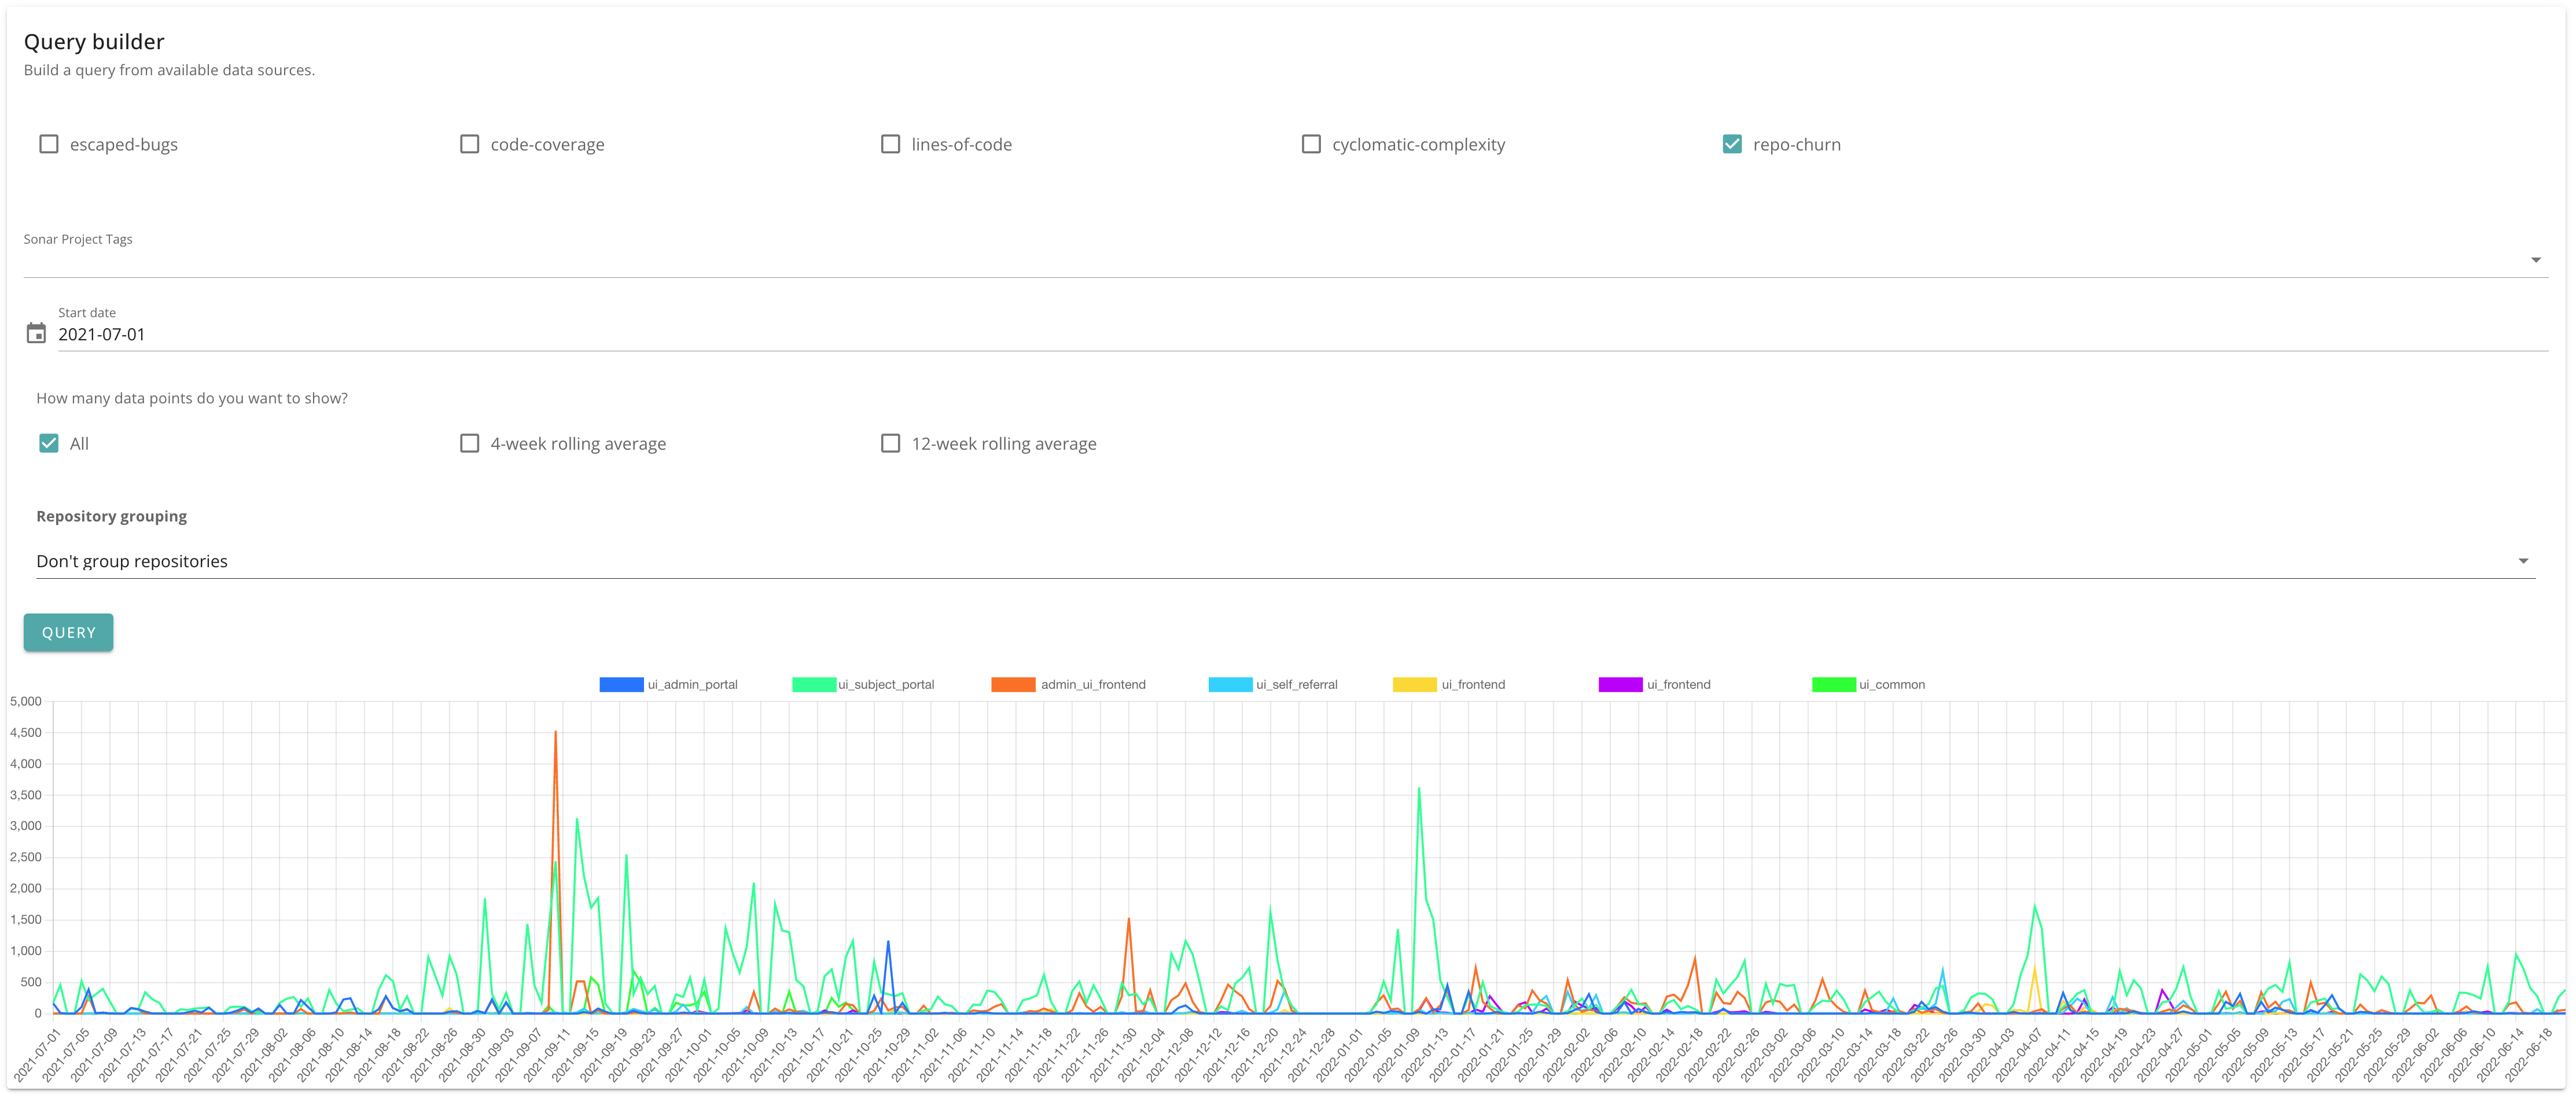
Task: Toggle ui_admin_portal blue legend swatch
Action: (621, 685)
